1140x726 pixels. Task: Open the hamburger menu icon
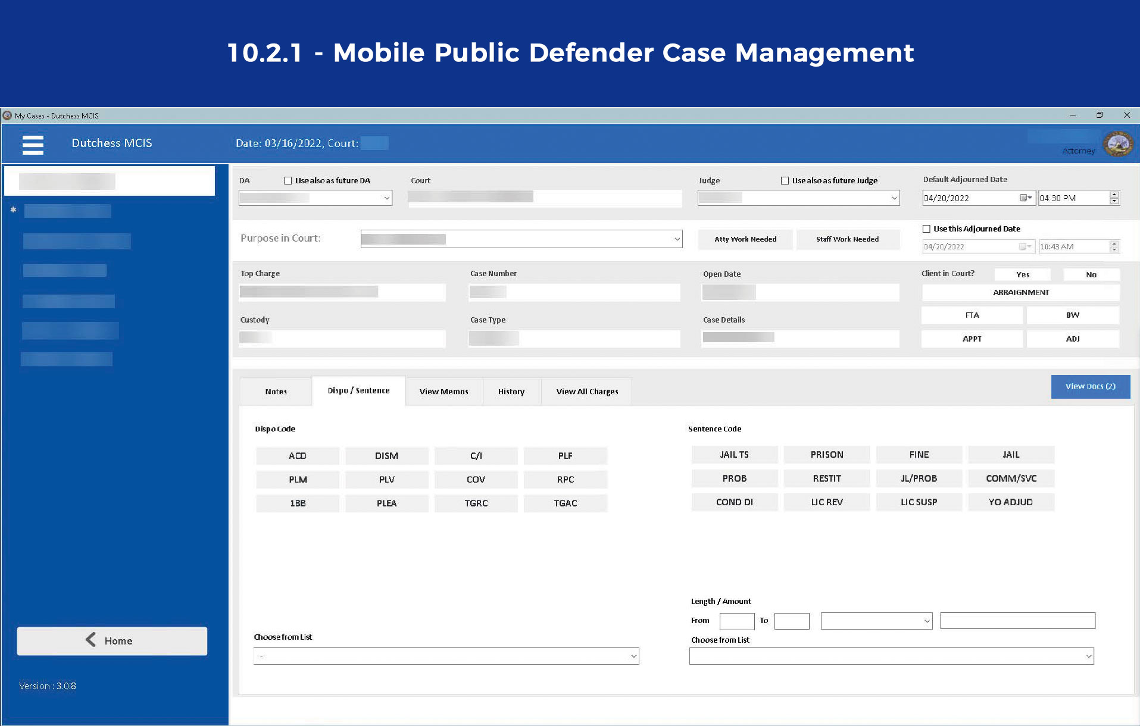pyautogui.click(x=33, y=144)
